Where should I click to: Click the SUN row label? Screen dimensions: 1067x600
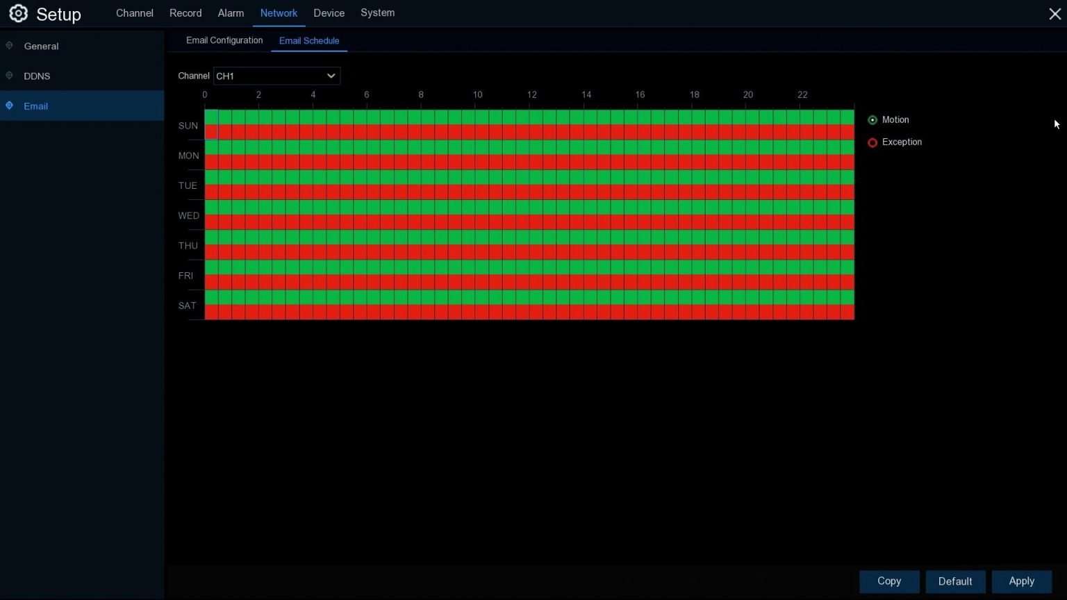[188, 126]
